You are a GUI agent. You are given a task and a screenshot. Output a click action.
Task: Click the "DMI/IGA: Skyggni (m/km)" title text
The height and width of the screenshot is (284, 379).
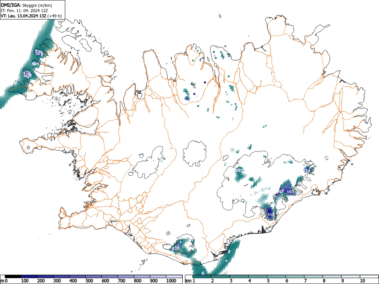point(27,5)
